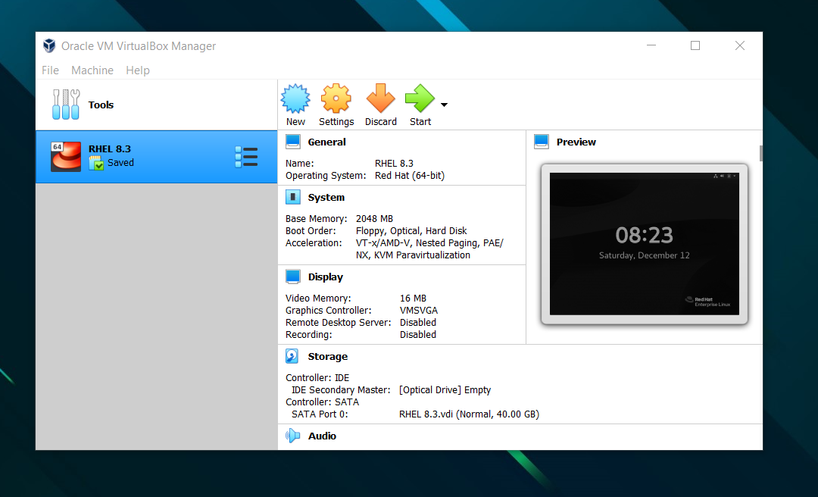Screen dimensions: 818x497
Task: Open the Settings gear icon
Action: coord(336,98)
